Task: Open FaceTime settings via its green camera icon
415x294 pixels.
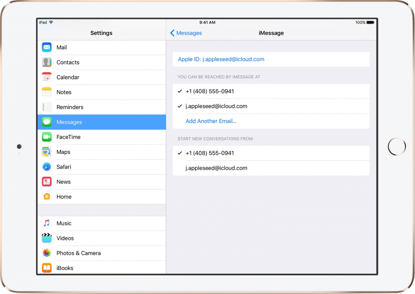Action: click(x=47, y=137)
